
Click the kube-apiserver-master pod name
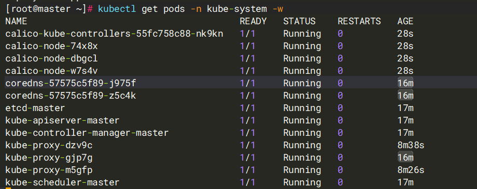(62, 120)
